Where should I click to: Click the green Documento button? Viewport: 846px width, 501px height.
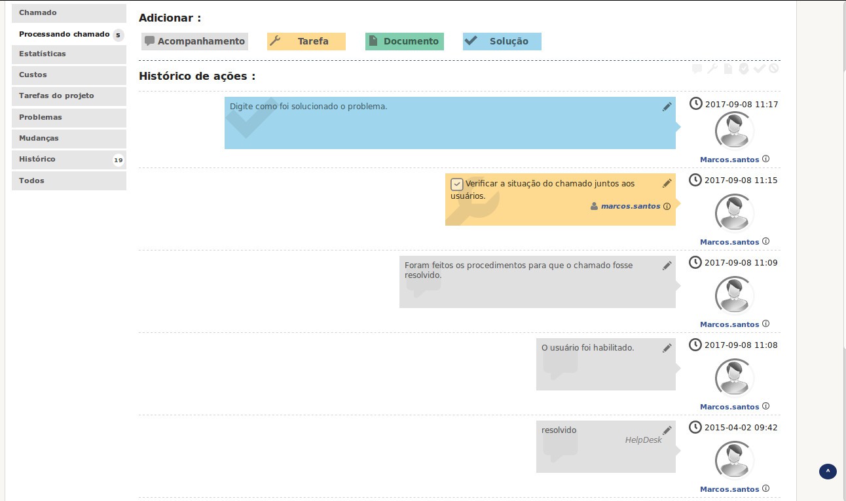point(404,41)
